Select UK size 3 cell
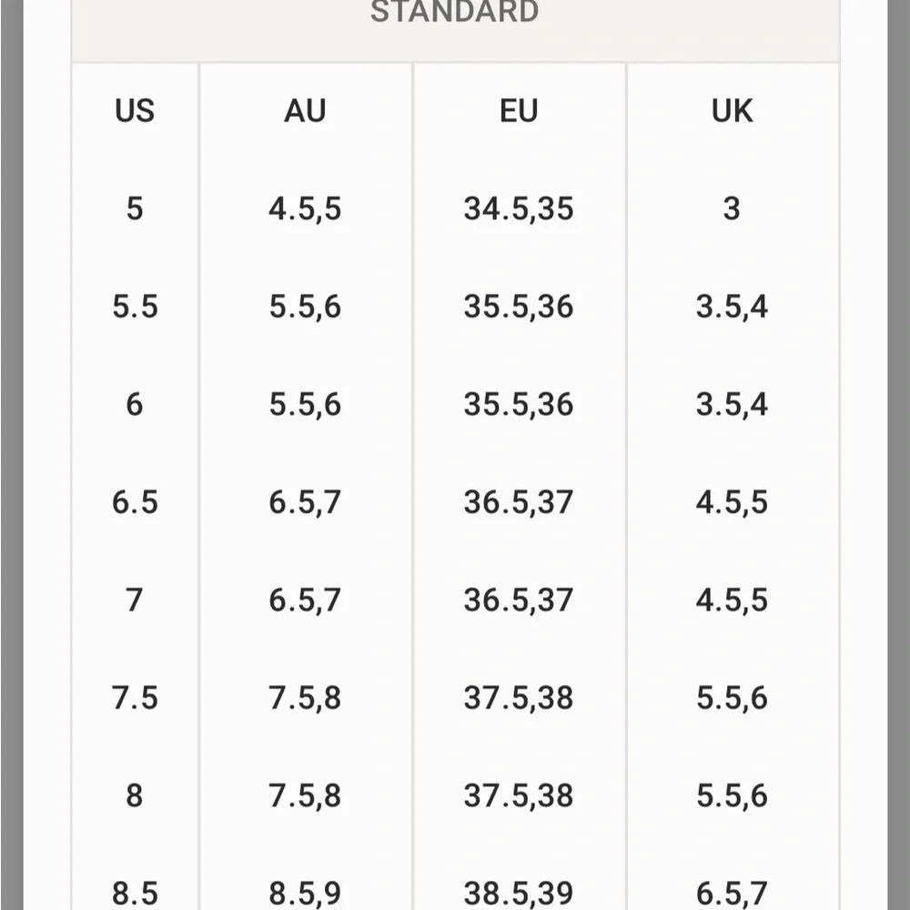The width and height of the screenshot is (910, 910). click(x=732, y=208)
